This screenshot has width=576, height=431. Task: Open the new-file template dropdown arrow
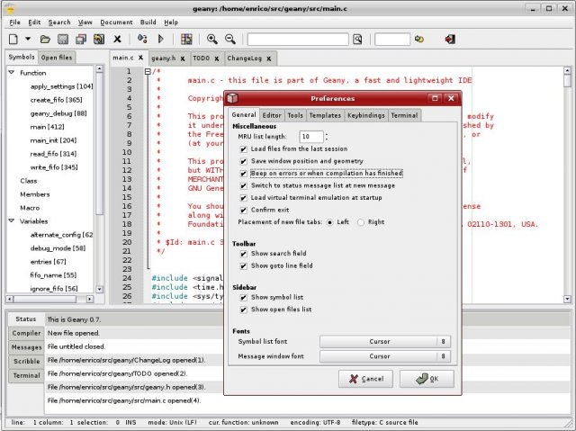tap(28, 39)
